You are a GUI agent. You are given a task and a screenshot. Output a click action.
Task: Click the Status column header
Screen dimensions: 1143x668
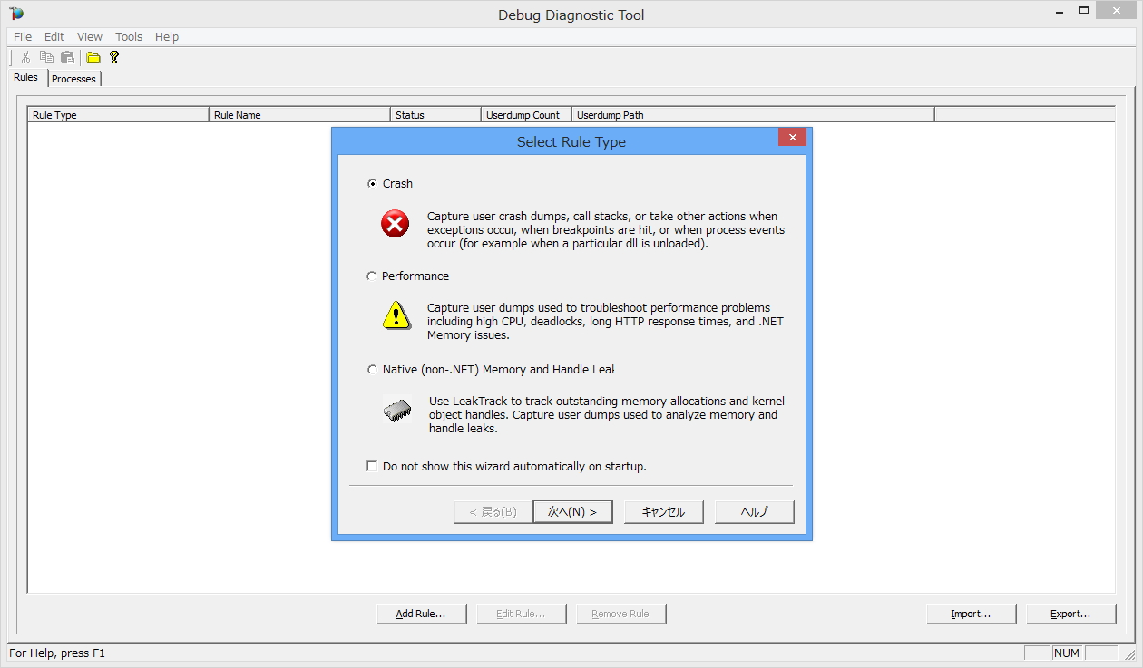click(436, 114)
